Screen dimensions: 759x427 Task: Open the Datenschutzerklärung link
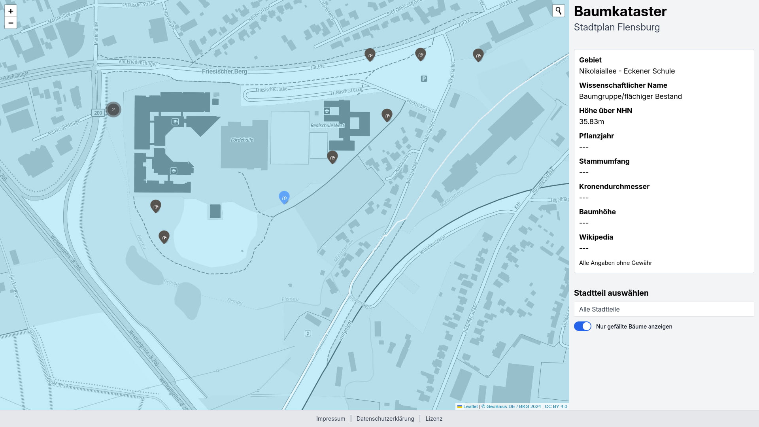click(x=385, y=418)
